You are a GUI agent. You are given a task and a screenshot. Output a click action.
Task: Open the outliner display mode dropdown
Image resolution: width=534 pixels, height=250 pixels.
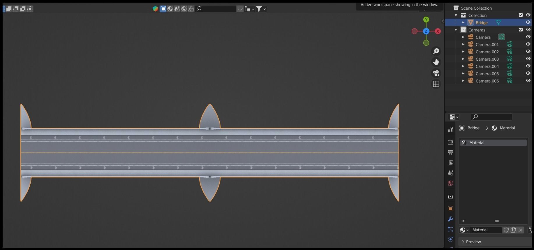coord(249,9)
